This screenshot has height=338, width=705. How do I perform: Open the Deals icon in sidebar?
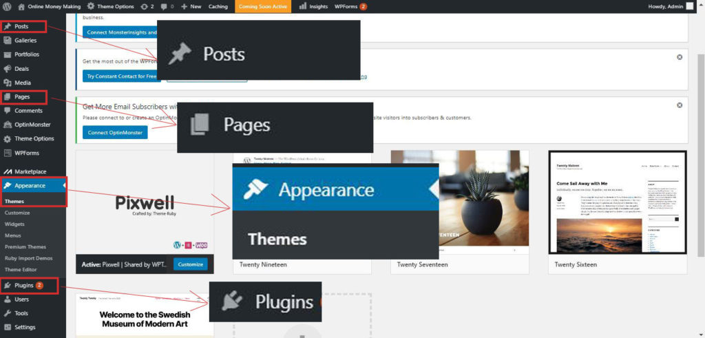8,69
